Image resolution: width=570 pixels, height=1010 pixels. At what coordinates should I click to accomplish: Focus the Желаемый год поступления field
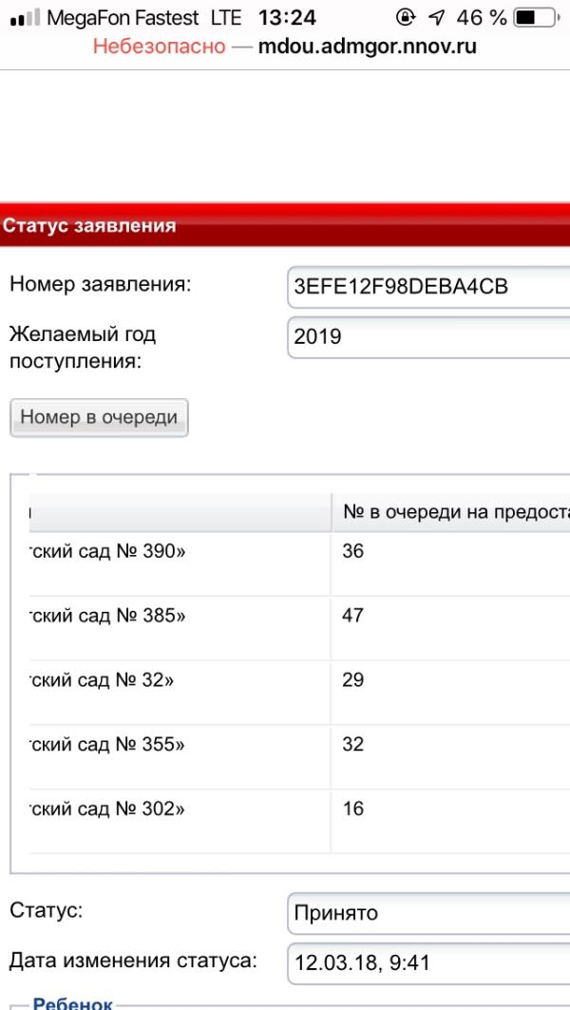427,337
